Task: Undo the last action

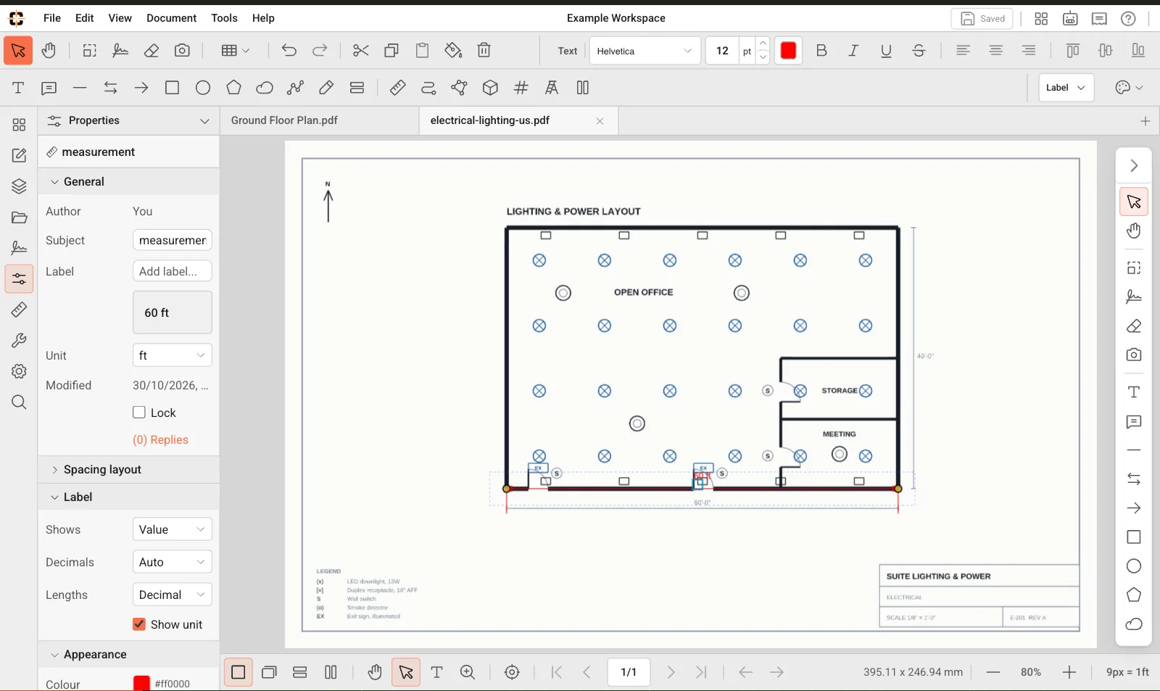Action: click(x=289, y=50)
